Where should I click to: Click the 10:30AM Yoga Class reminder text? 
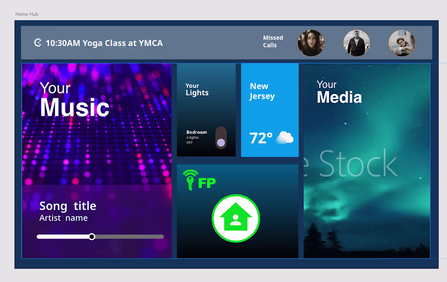pos(104,43)
